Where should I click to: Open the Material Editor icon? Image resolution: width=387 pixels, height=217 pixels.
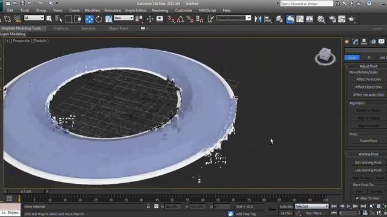(321, 19)
